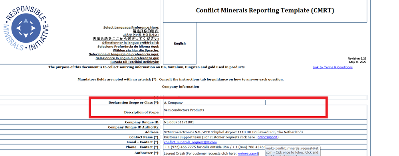399x156 pixels.
Task: Open onlinesupport link in Authorizer row
Action: [x=248, y=154]
